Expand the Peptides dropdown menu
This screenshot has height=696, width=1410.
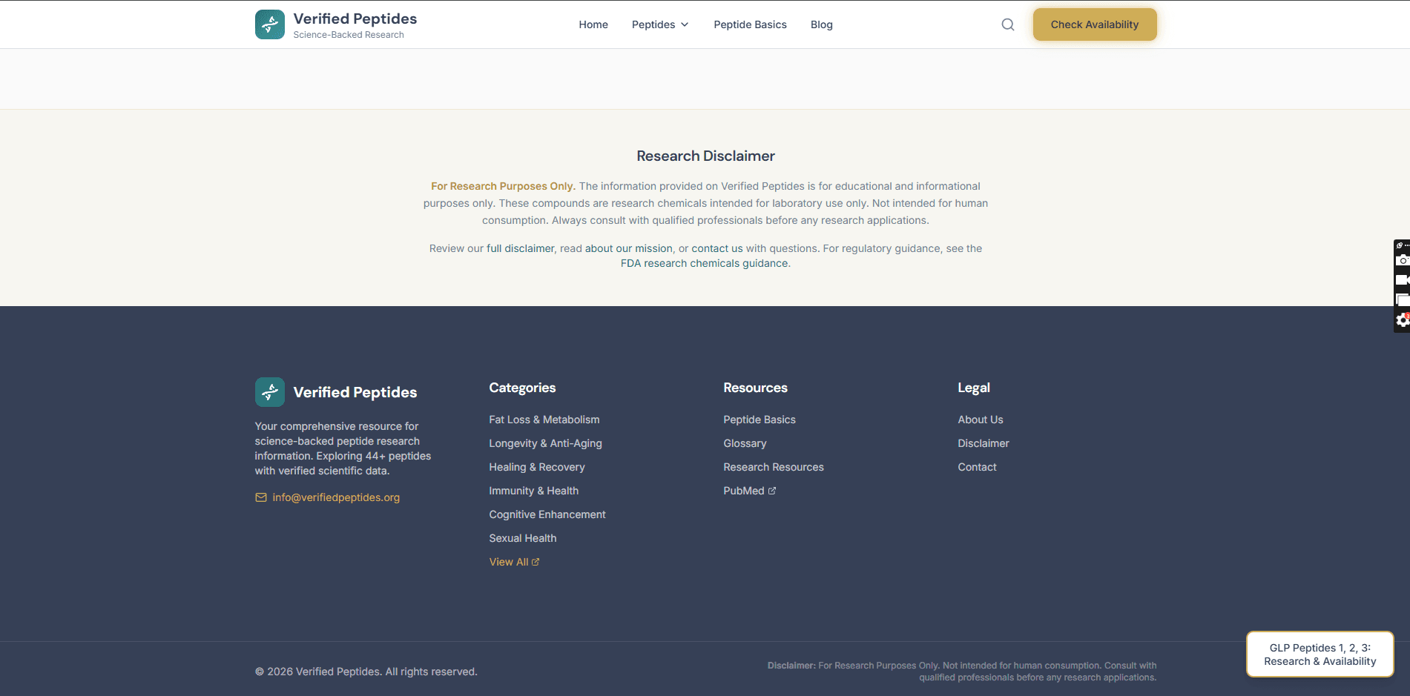point(659,24)
